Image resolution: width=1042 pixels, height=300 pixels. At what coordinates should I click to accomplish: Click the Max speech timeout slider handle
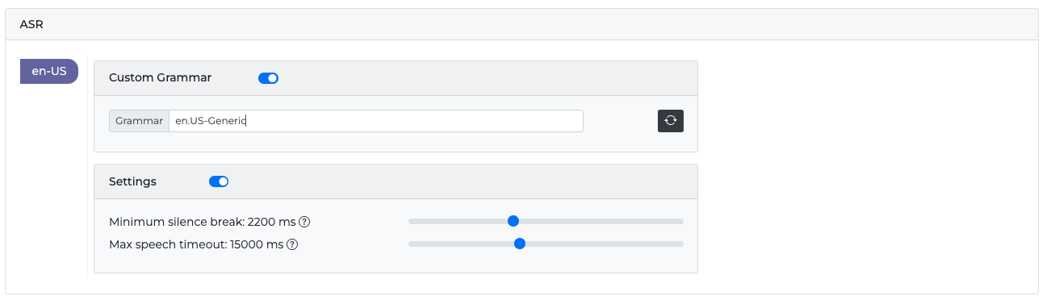tap(520, 244)
